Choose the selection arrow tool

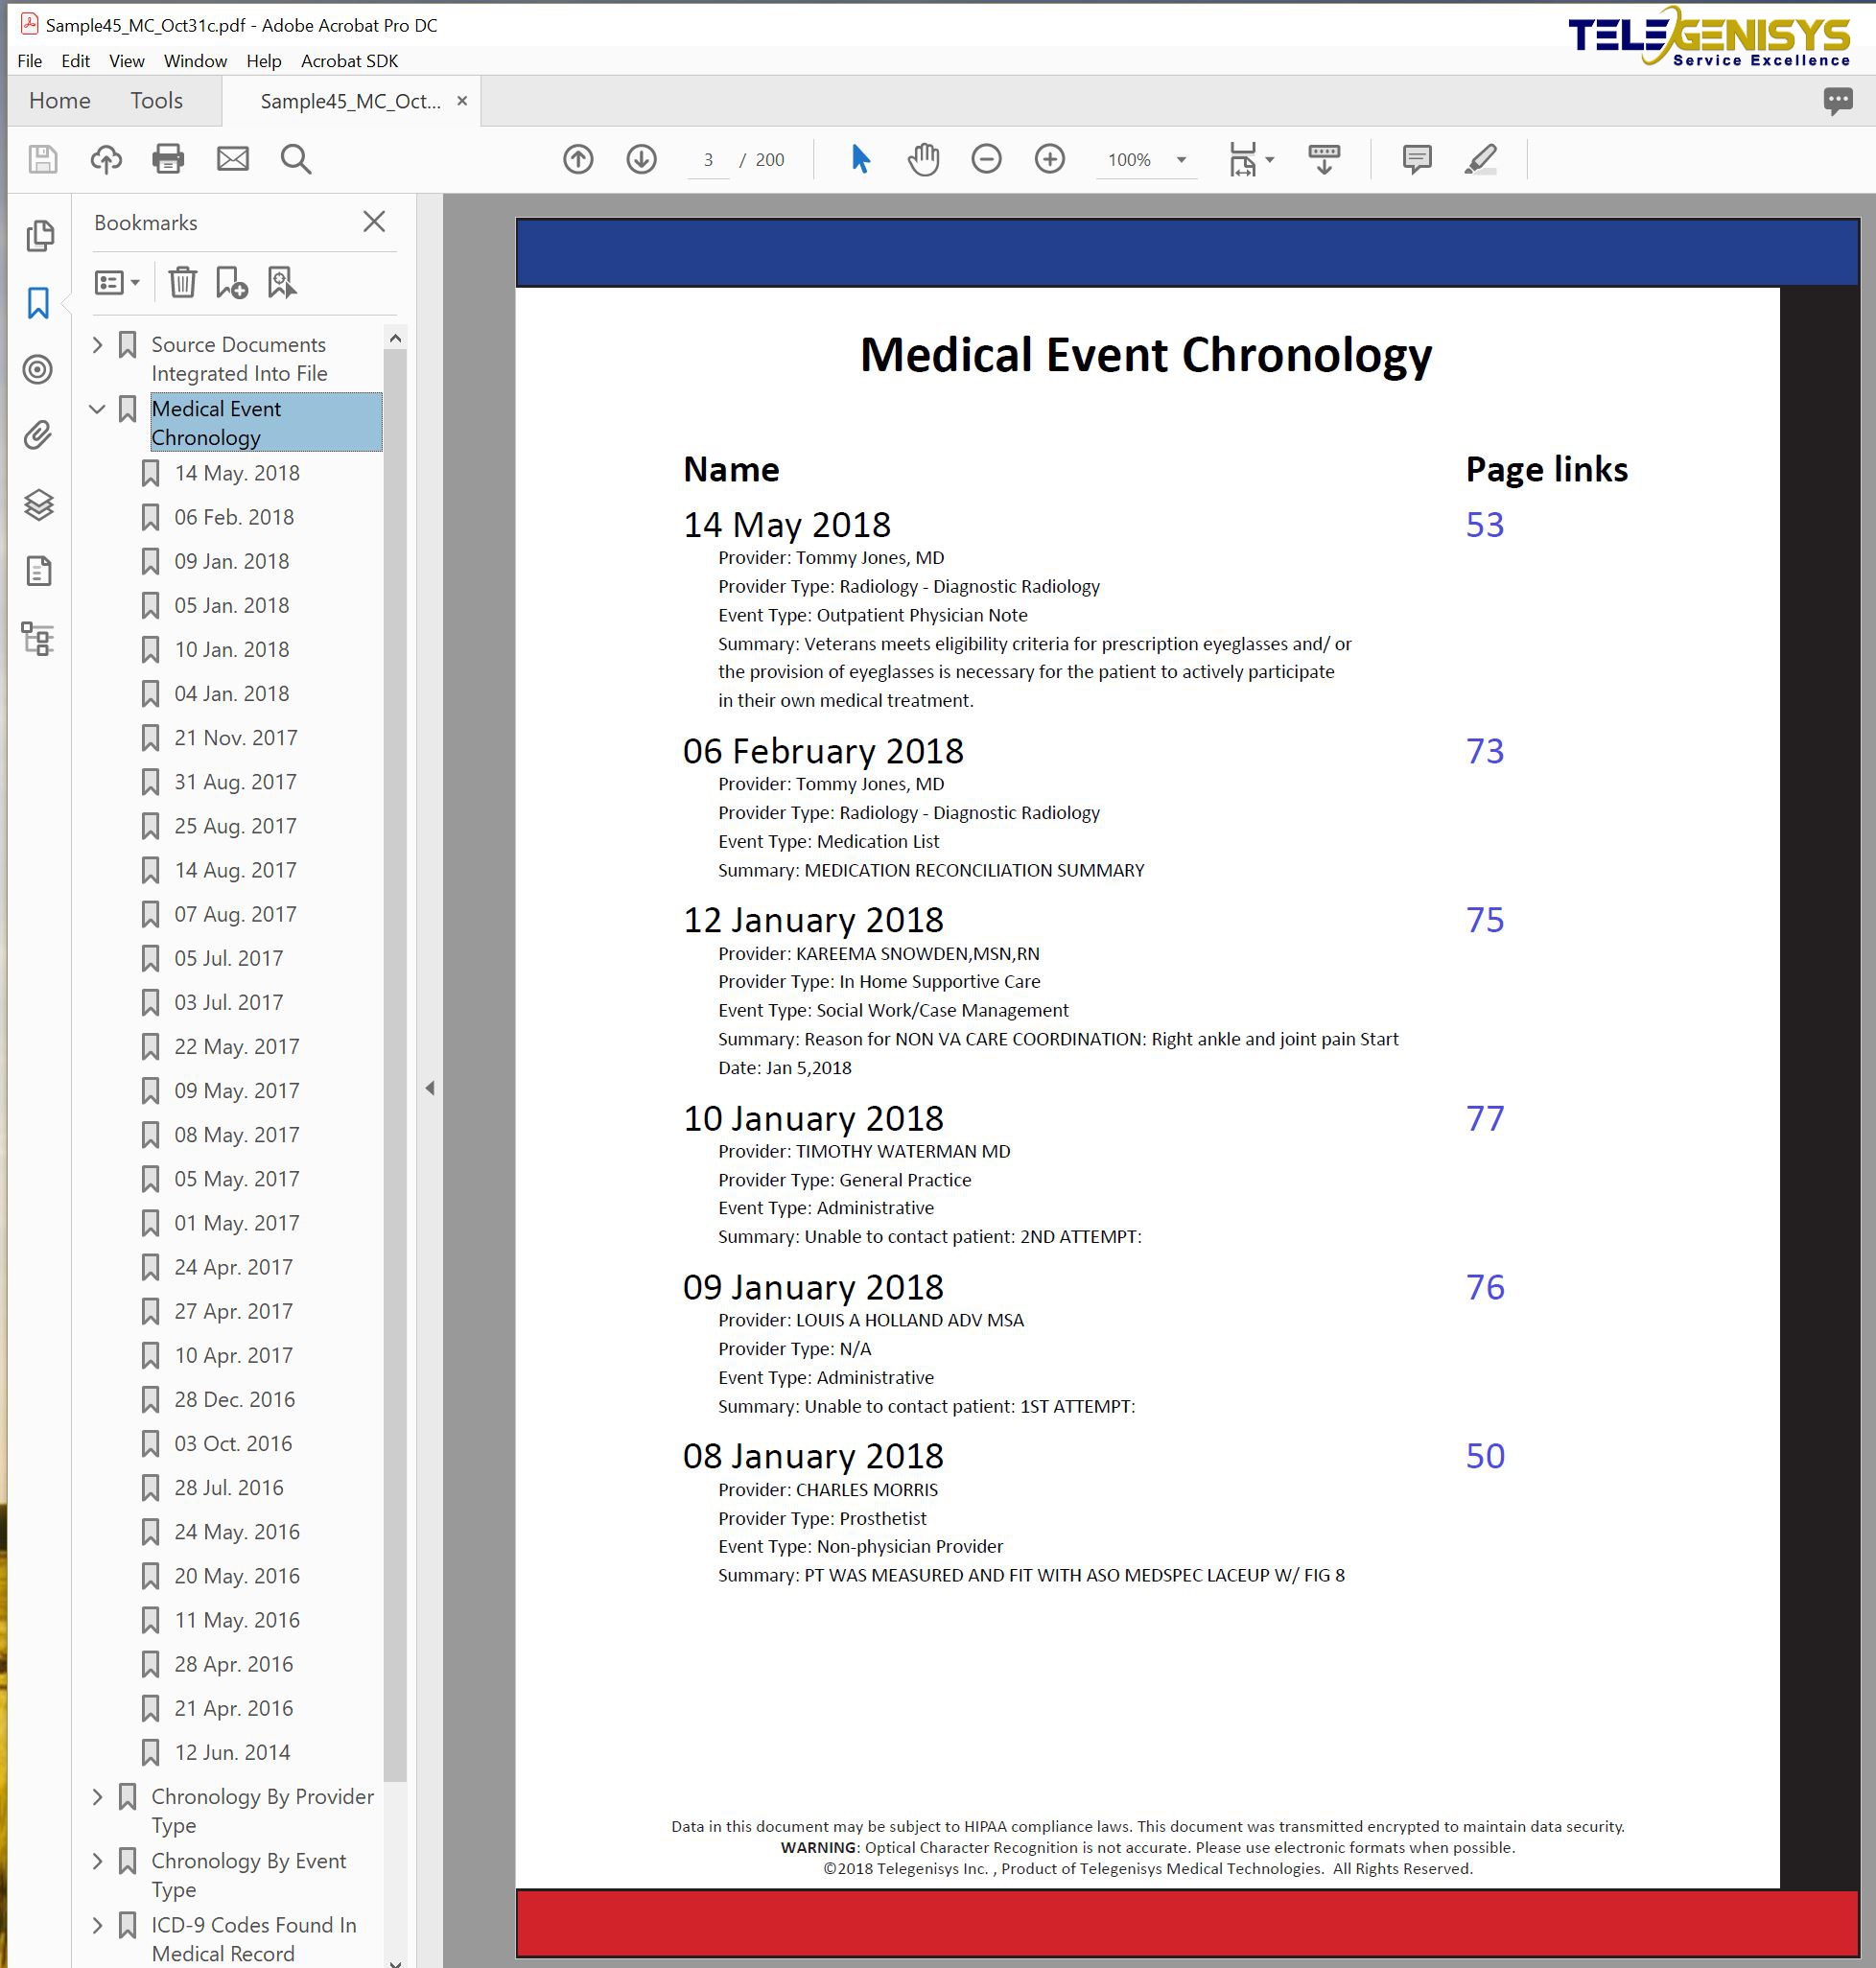coord(860,159)
